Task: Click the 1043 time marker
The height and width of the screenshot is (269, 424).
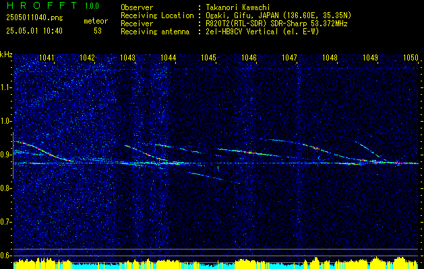Action: point(127,57)
